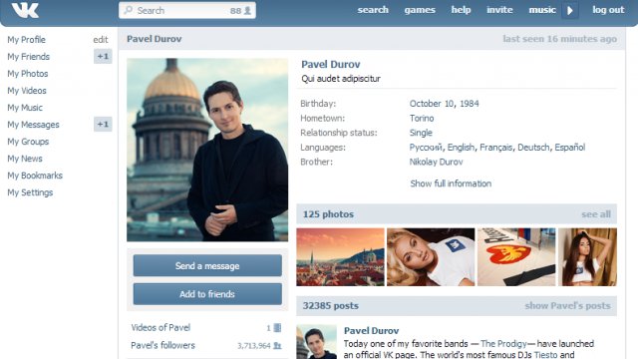
Task: Click log out in header
Action: coord(608,10)
